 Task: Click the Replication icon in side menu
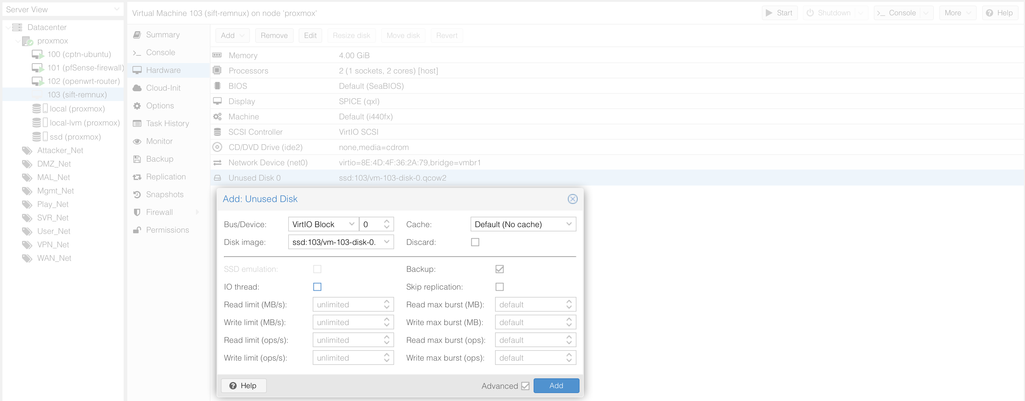[x=137, y=177]
